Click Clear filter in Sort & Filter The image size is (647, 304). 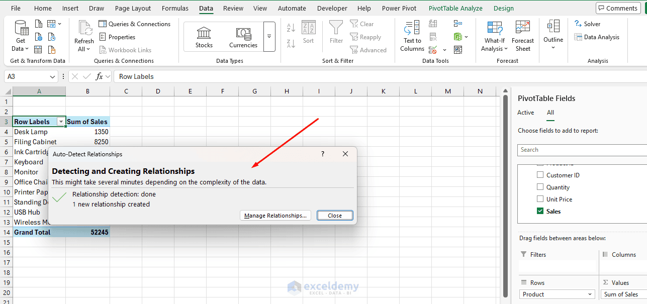[x=362, y=24]
